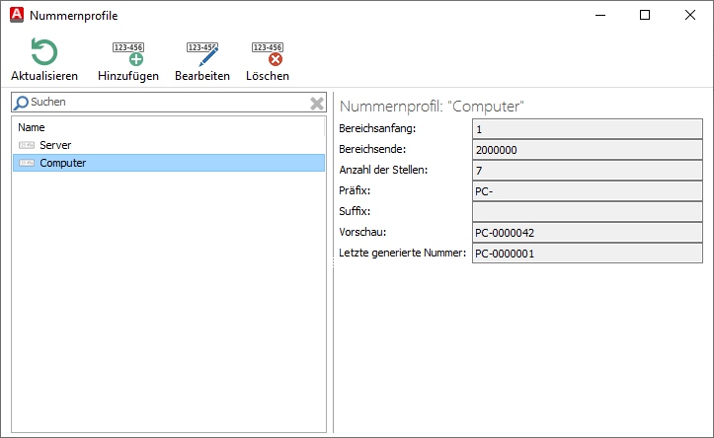Click the application logo in the title bar

tap(17, 15)
